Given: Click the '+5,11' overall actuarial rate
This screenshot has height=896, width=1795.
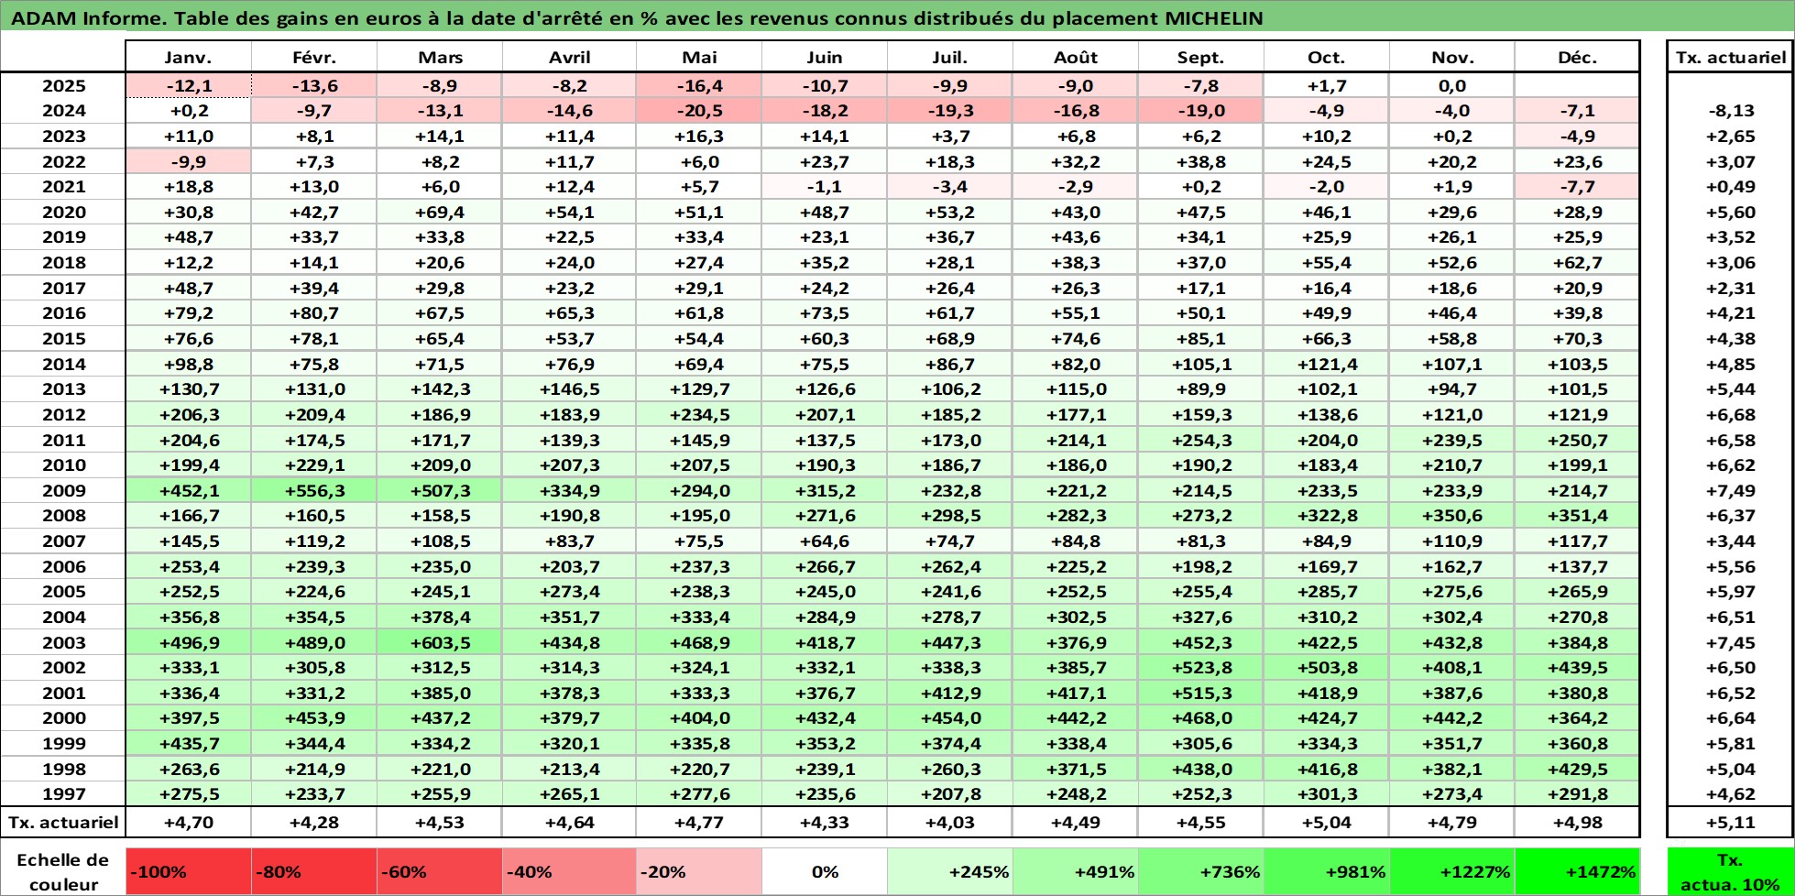Looking at the screenshot, I should pos(1731,822).
